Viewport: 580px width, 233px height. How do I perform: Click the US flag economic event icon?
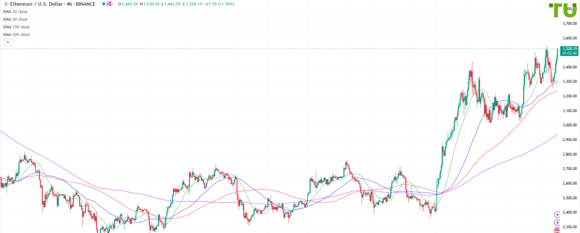[557, 230]
